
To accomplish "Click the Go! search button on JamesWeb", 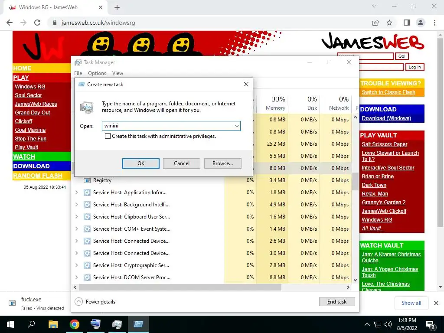I will point(402,56).
